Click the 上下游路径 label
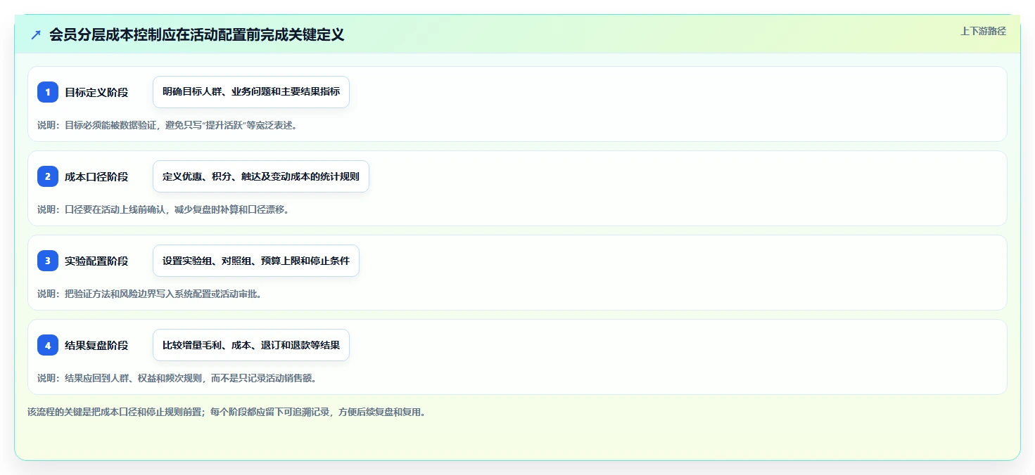 click(984, 31)
